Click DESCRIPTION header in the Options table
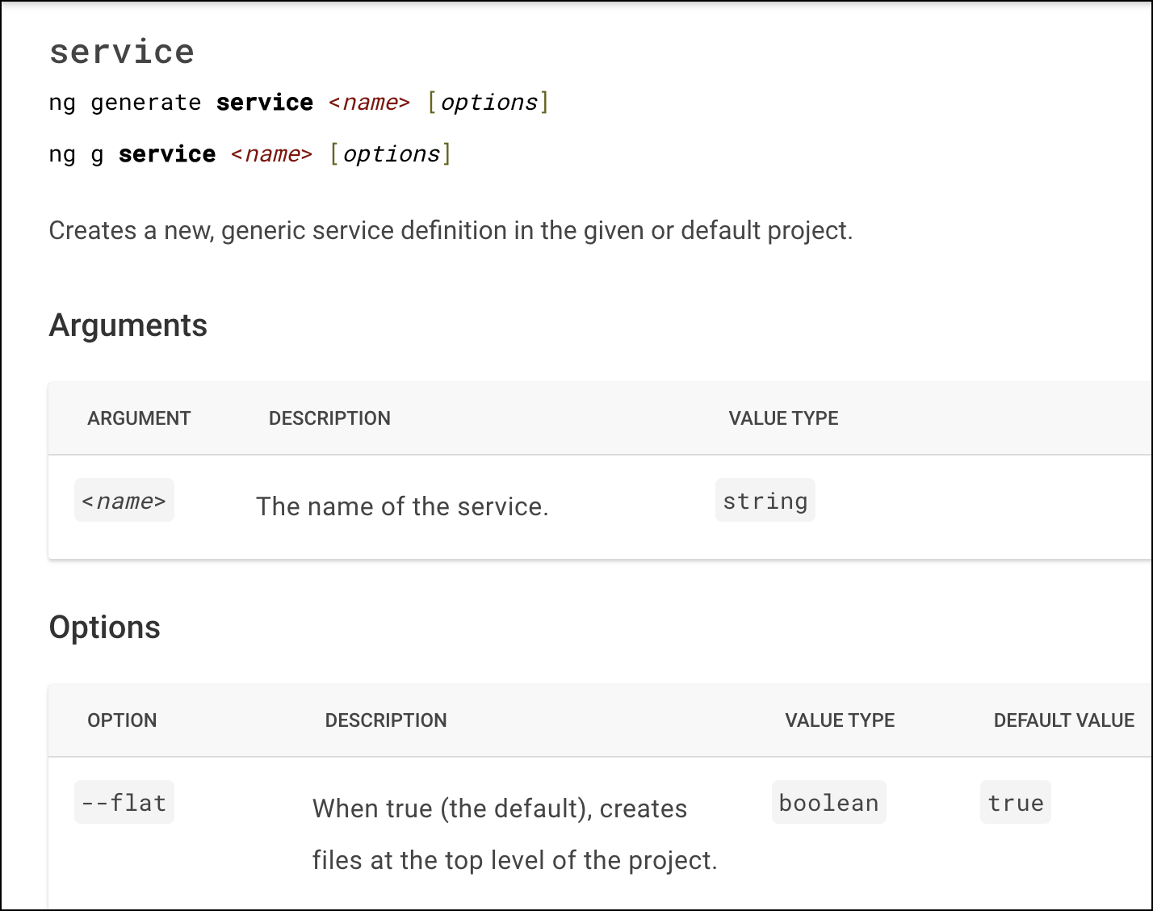 (x=386, y=720)
